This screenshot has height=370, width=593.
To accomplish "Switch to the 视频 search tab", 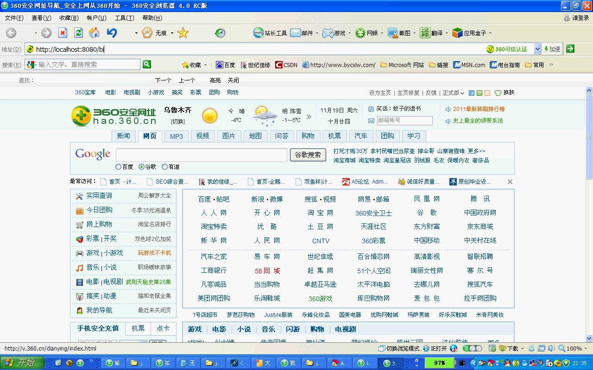I will click(x=202, y=136).
